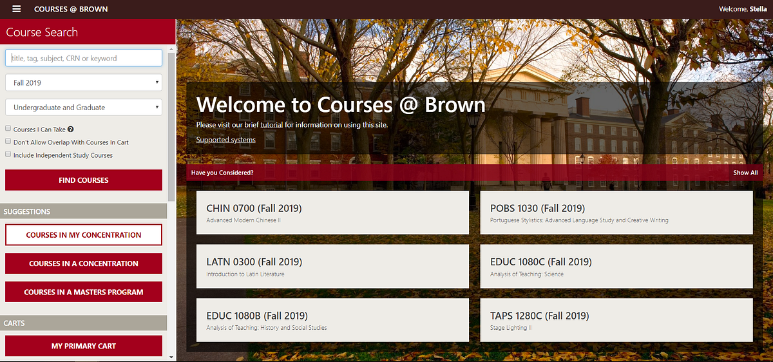Open the EDUC 1080B course card

point(332,319)
